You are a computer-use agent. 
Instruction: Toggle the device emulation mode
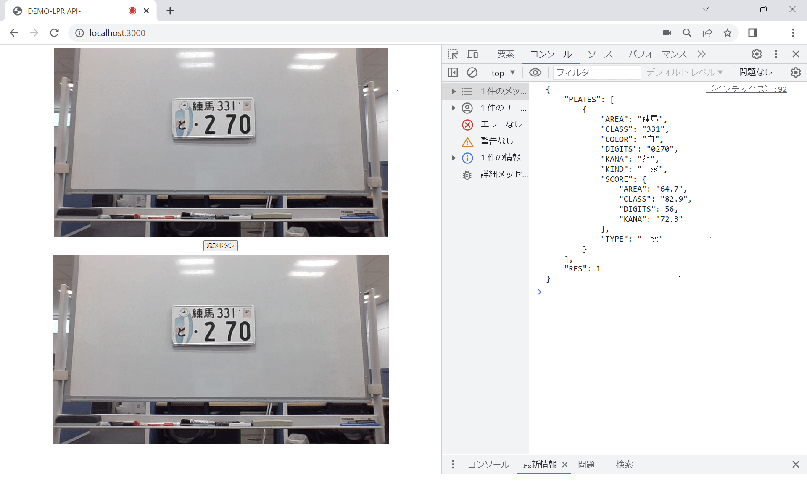(472, 54)
